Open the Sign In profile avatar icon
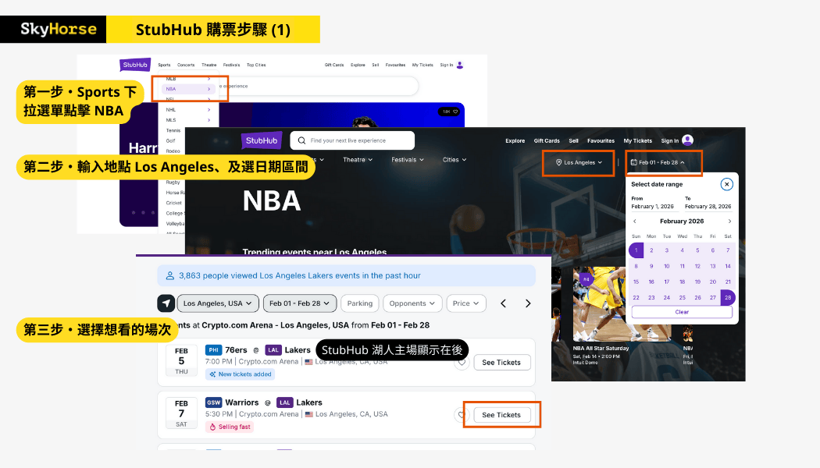 pyautogui.click(x=687, y=140)
